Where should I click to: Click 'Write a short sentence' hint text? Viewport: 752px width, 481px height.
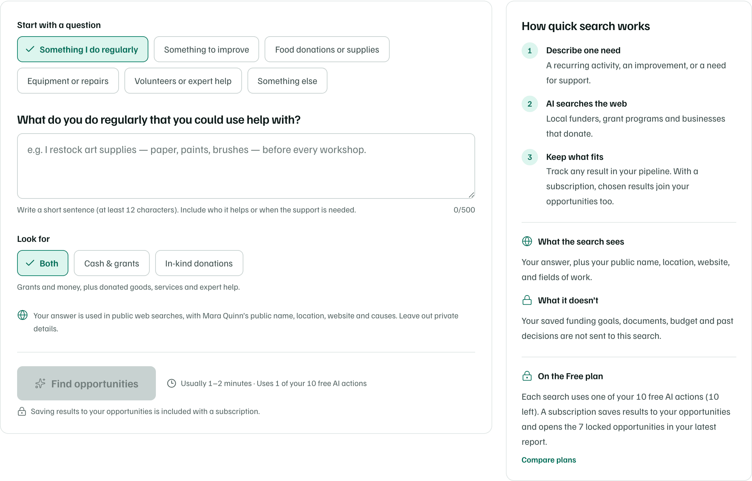(x=187, y=210)
